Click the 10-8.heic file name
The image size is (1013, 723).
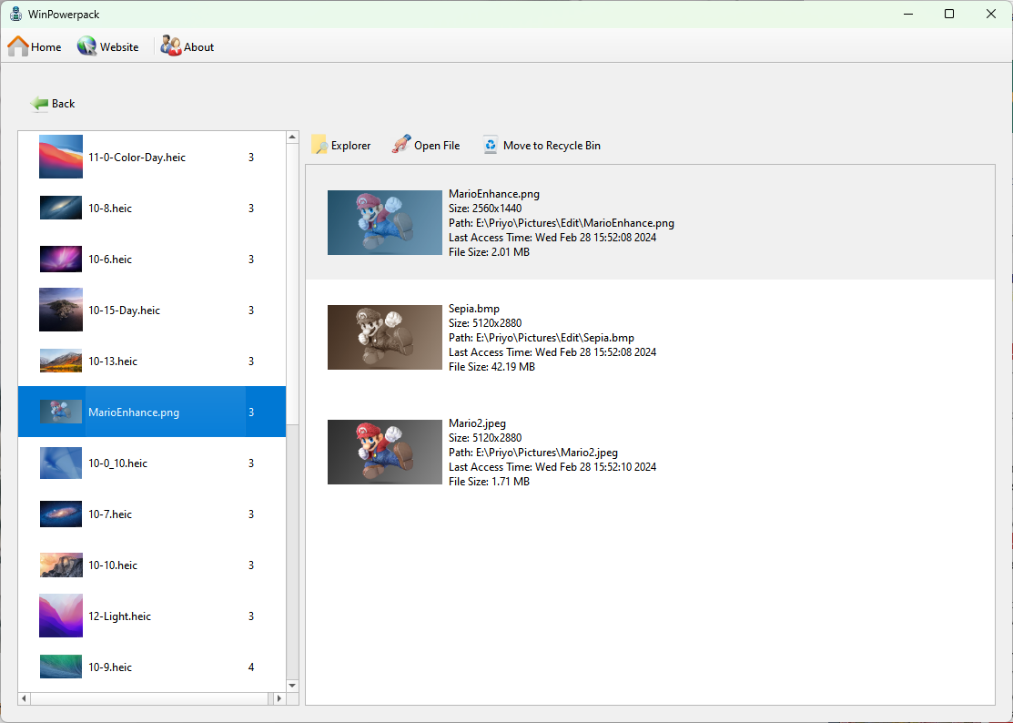110,208
